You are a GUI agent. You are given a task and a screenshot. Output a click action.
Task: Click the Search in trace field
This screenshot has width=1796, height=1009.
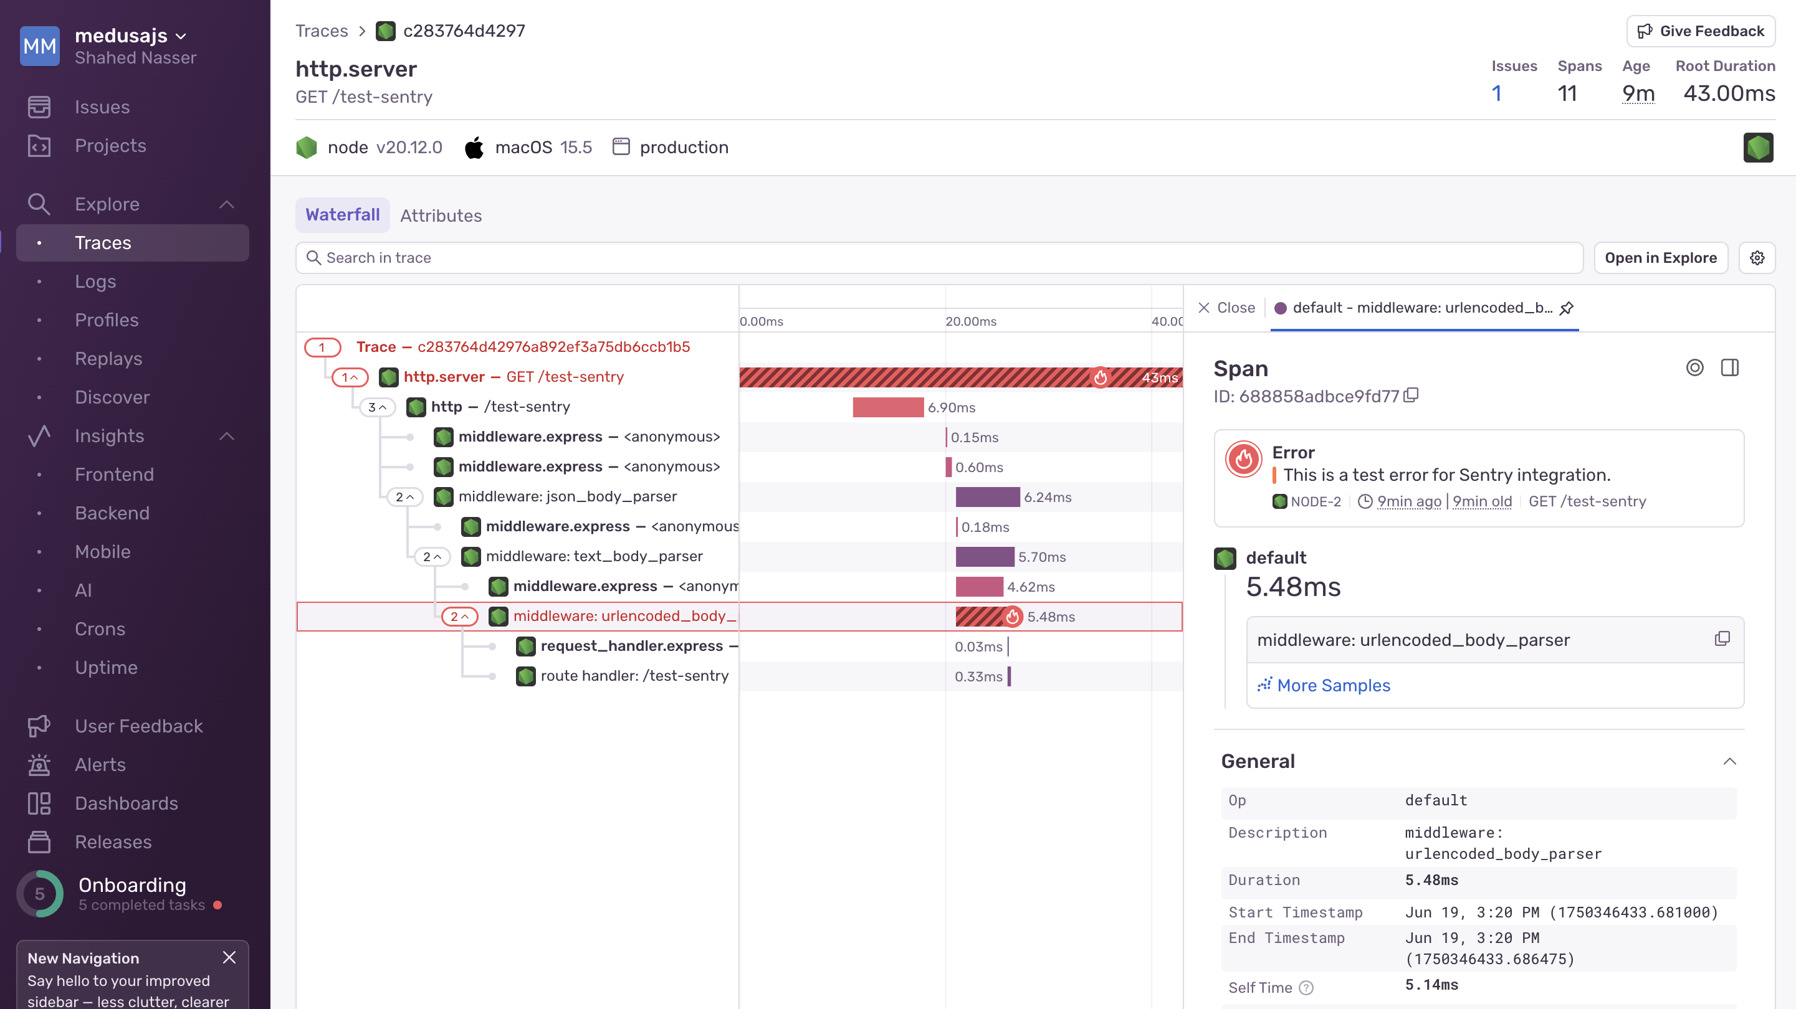pos(939,258)
